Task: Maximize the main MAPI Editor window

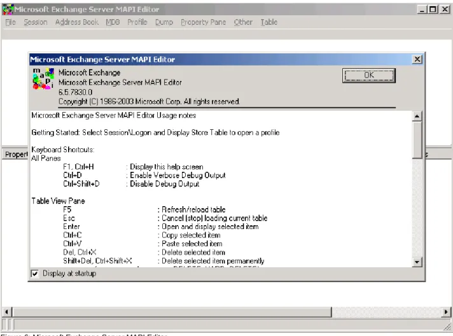Action: (x=433, y=10)
